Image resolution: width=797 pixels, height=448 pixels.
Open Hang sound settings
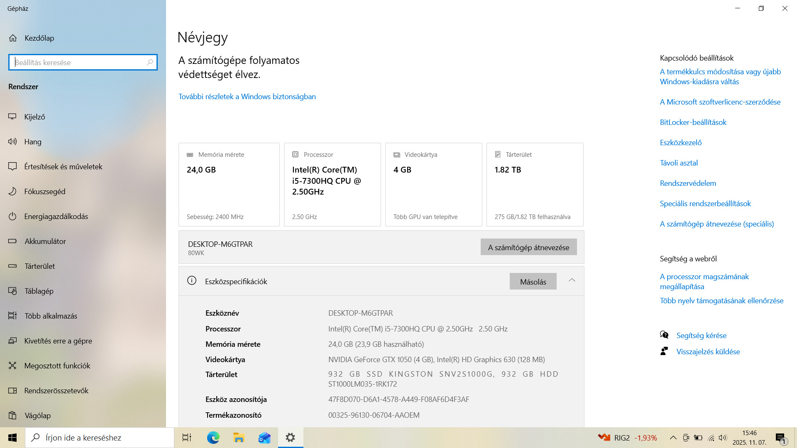tap(32, 142)
